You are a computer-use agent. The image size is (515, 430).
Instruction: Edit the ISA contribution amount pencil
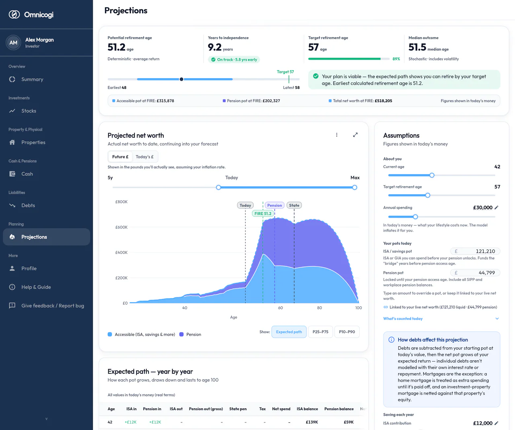click(x=496, y=423)
